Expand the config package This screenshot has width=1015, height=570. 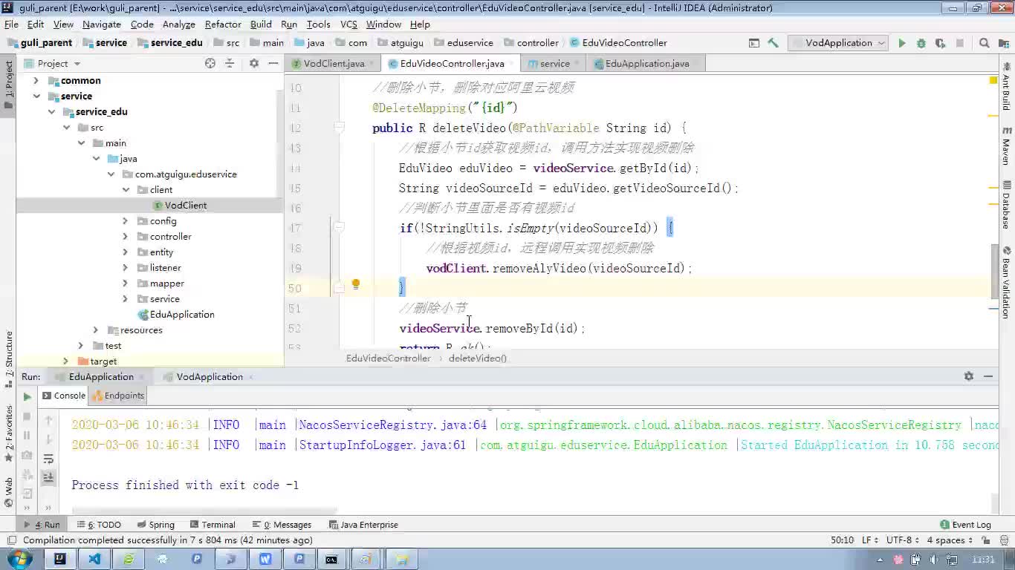pyautogui.click(x=126, y=220)
